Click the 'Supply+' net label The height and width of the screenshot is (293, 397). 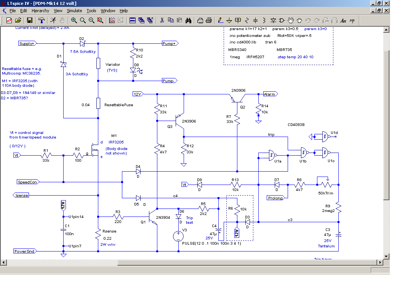(27, 43)
